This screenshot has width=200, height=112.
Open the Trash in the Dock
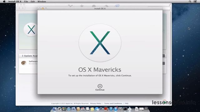click(146, 109)
